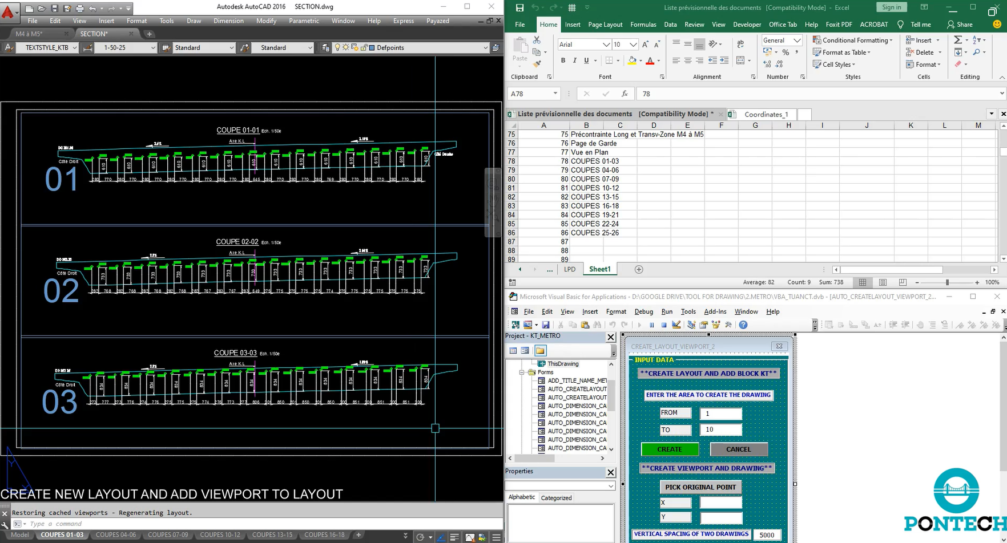Toggle Bold formatting in Excel
1007x543 pixels.
coord(563,60)
